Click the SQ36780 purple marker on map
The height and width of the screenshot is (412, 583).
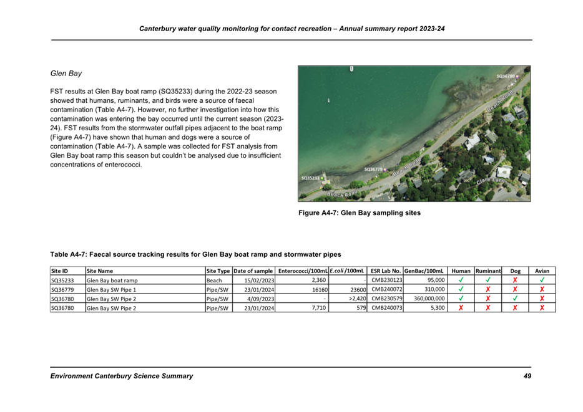(x=517, y=76)
